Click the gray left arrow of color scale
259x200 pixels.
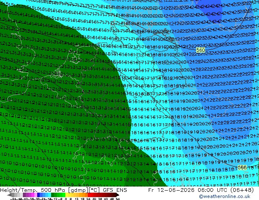[9, 195]
